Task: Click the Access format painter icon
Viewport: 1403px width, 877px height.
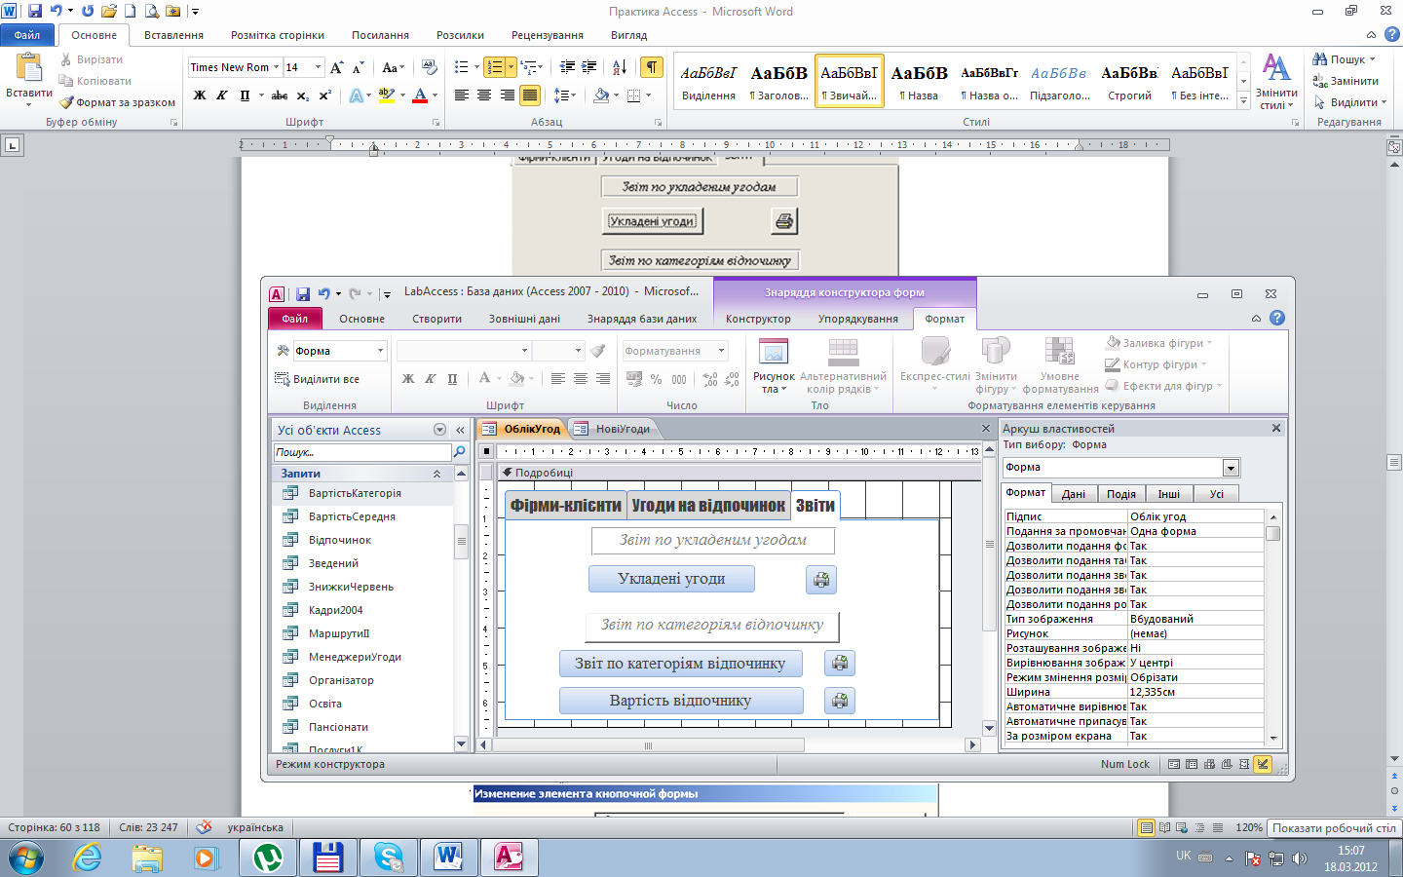Action: (598, 351)
